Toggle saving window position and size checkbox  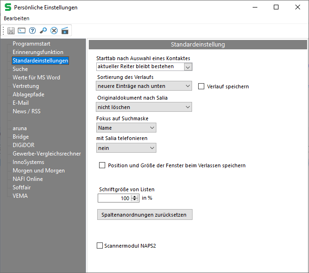(x=102, y=165)
